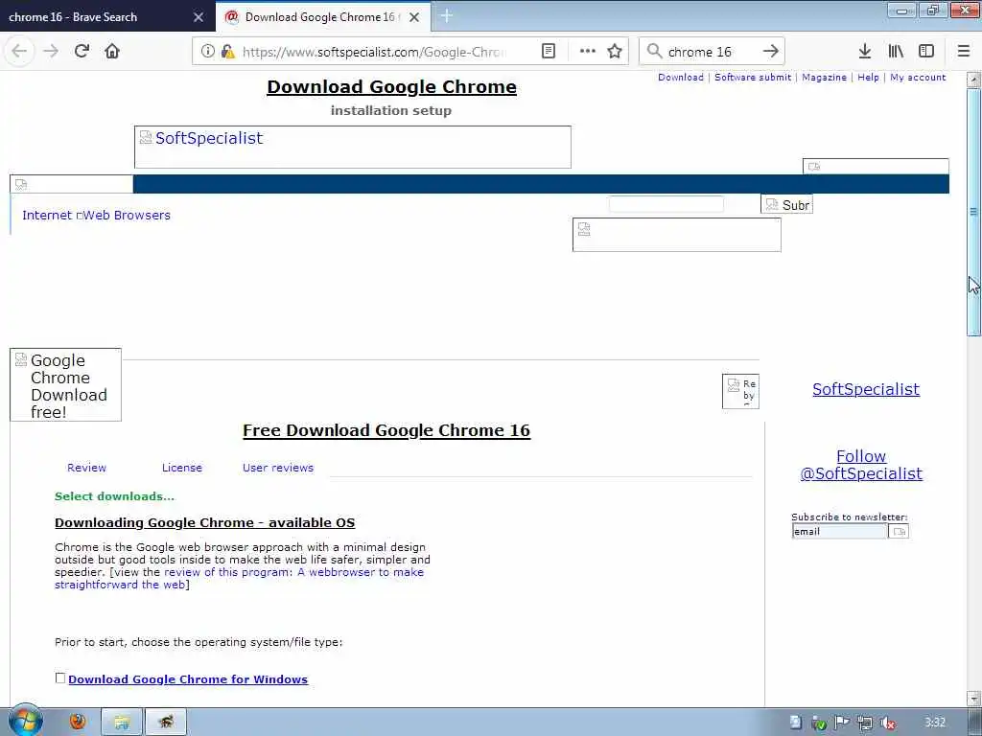The height and width of the screenshot is (736, 982).
Task: Open the Download Google Chrome for Windows link
Action: pos(188,679)
